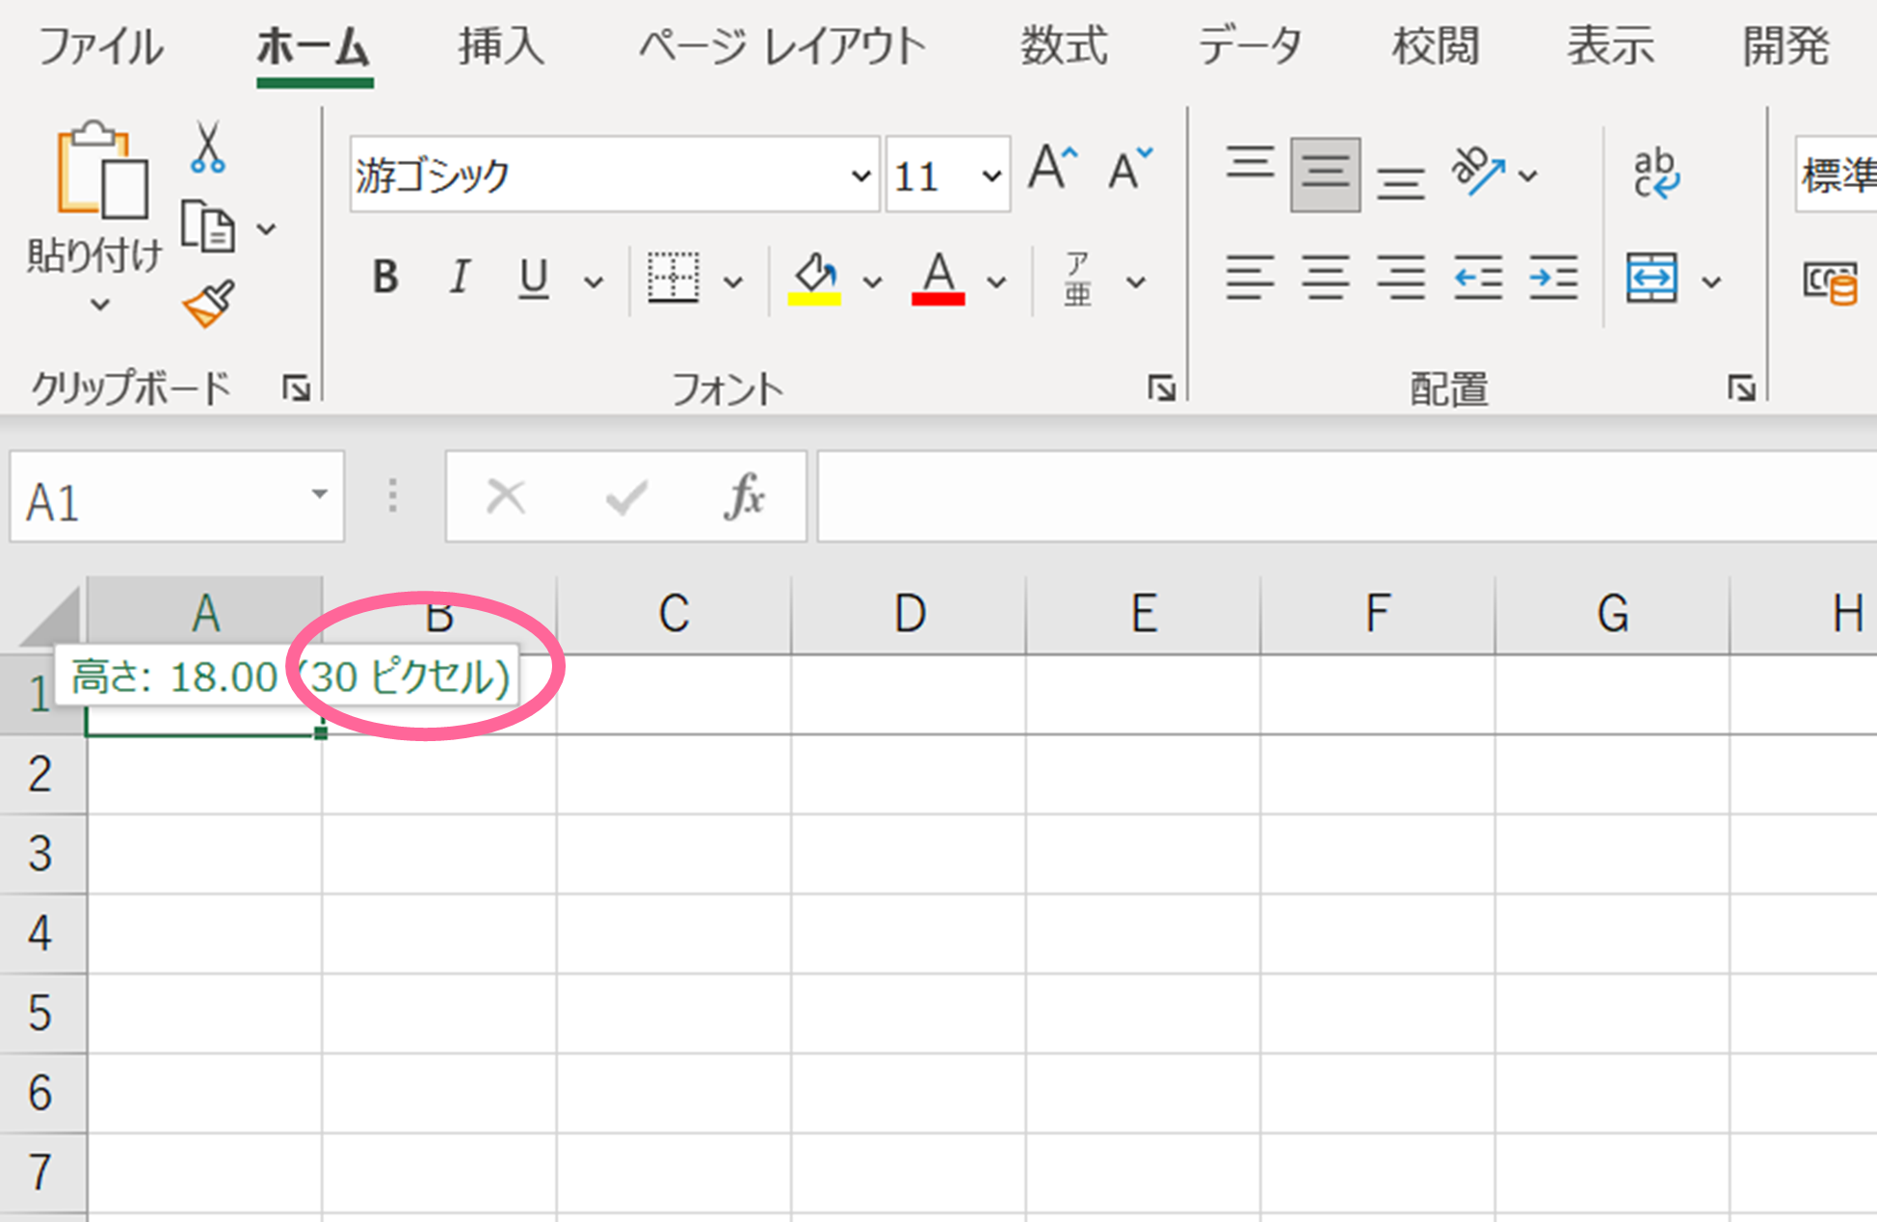The image size is (1877, 1222).
Task: Click the Copy icon in clipboard group
Action: point(208,227)
